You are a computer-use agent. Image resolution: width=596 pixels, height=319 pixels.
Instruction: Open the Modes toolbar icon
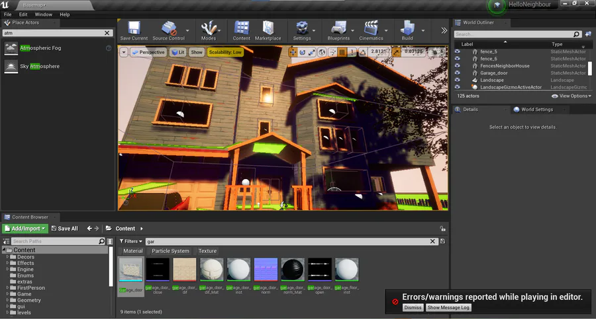pyautogui.click(x=209, y=31)
